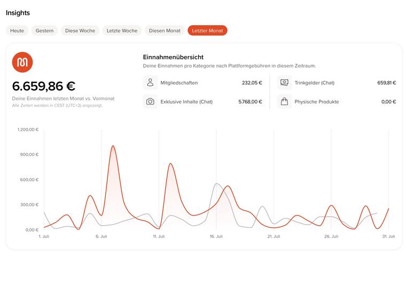Viewport: 406px width, 286px height.
Task: Select the Letzter Monat filter
Action: point(207,30)
